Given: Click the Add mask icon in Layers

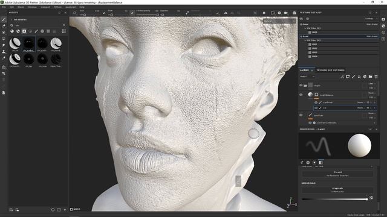Looking at the screenshot, I should tap(348, 77).
